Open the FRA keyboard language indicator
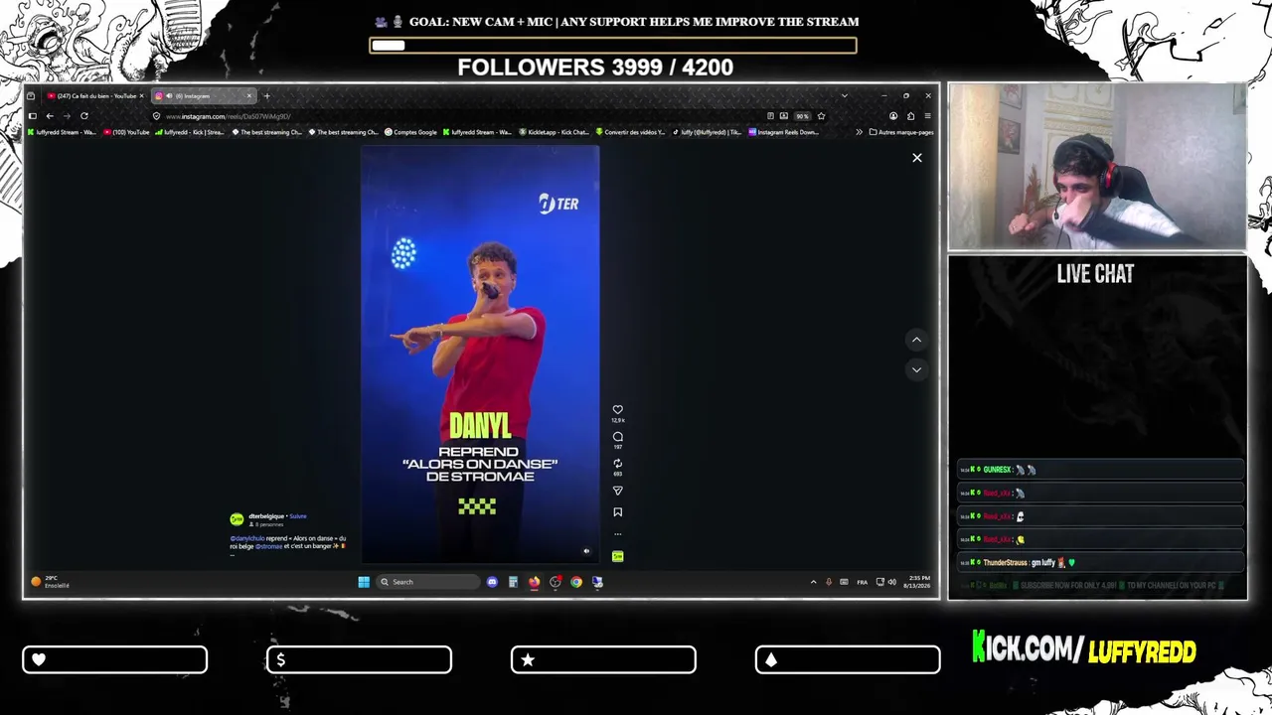Viewport: 1272px width, 715px height. click(x=862, y=582)
